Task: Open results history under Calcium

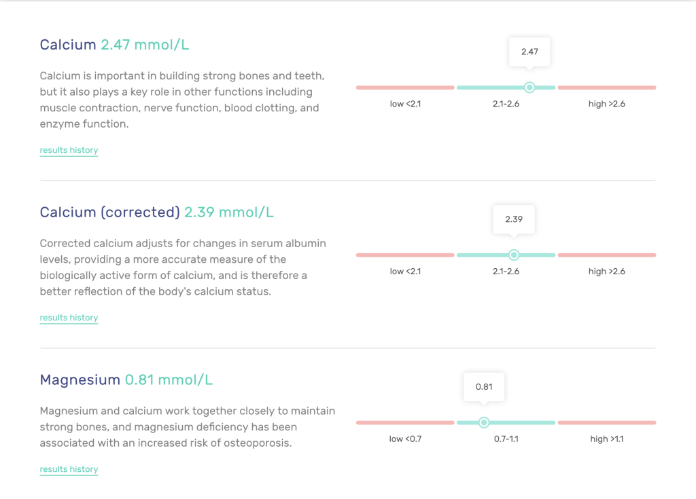Action: point(69,150)
